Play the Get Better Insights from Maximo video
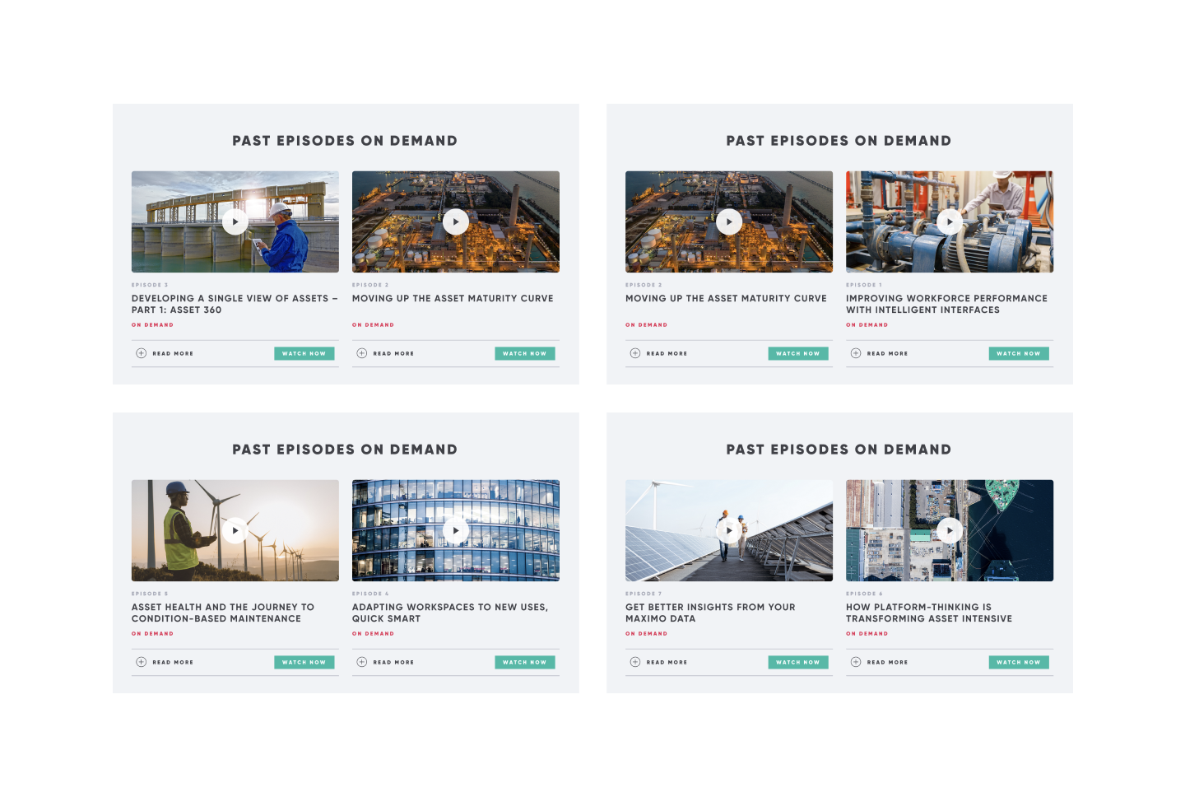 (729, 530)
